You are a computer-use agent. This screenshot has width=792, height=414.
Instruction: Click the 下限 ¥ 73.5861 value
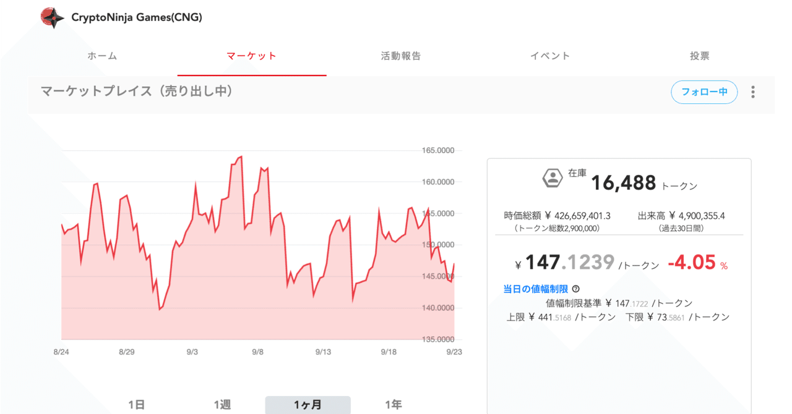pos(678,317)
